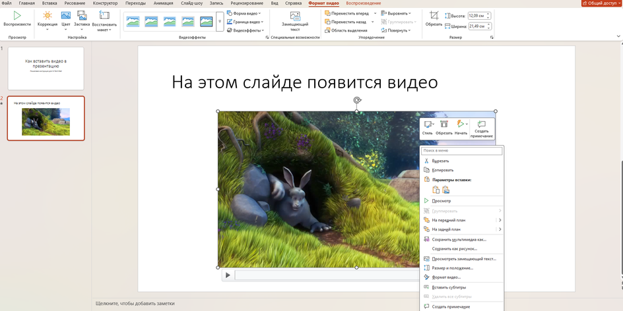Open Область выделения pane

tap(346, 30)
